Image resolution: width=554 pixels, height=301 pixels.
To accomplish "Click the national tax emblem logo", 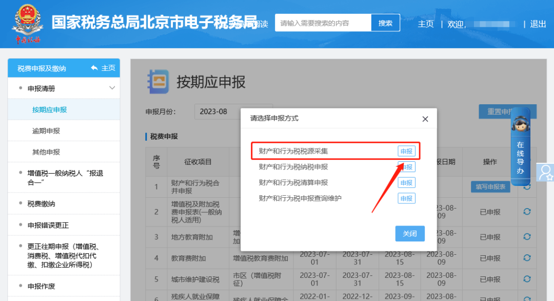I will click(x=27, y=24).
